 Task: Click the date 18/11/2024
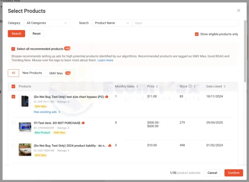[214, 96]
